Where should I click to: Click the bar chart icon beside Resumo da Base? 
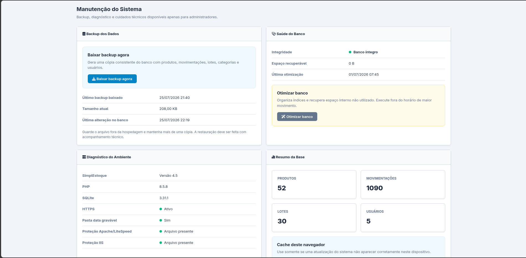coord(273,157)
